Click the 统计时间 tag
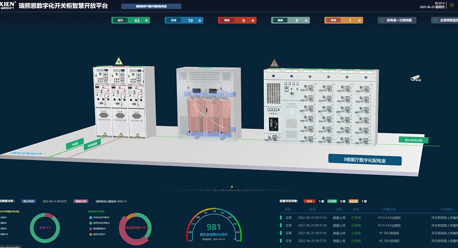 pyautogui.click(x=29, y=201)
